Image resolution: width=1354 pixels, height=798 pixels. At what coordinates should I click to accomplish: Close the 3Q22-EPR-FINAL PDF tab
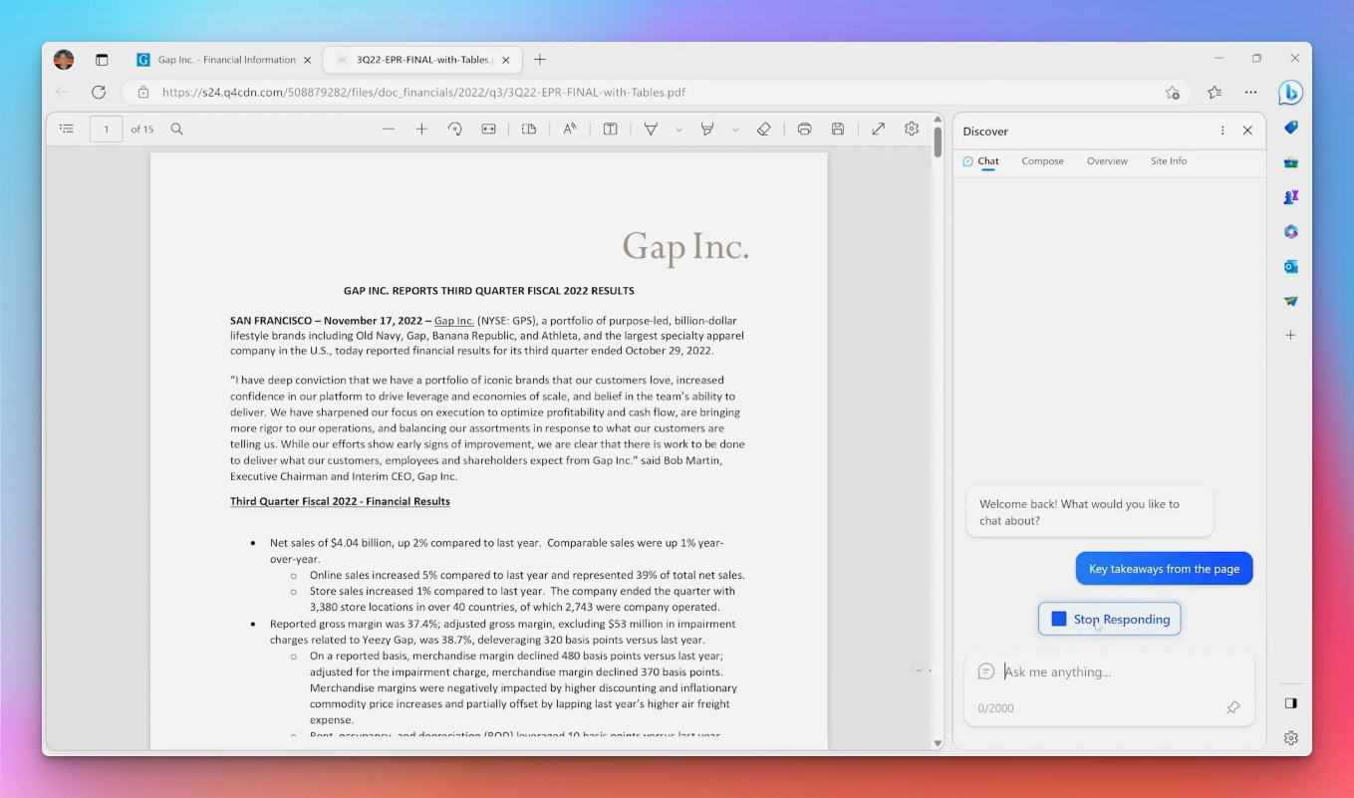tap(506, 60)
